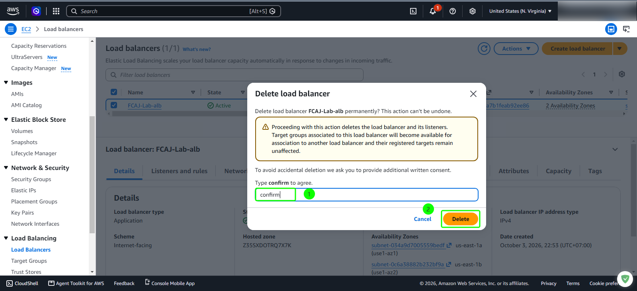
Task: Click the orange Delete button
Action: tap(461, 219)
